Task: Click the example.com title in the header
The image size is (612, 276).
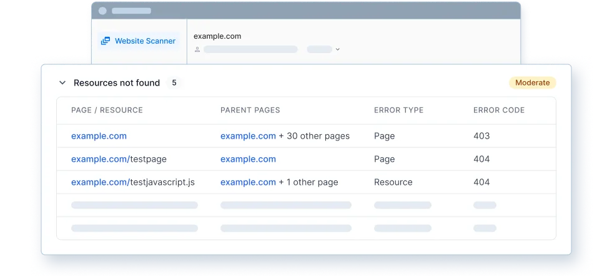Action: point(217,36)
